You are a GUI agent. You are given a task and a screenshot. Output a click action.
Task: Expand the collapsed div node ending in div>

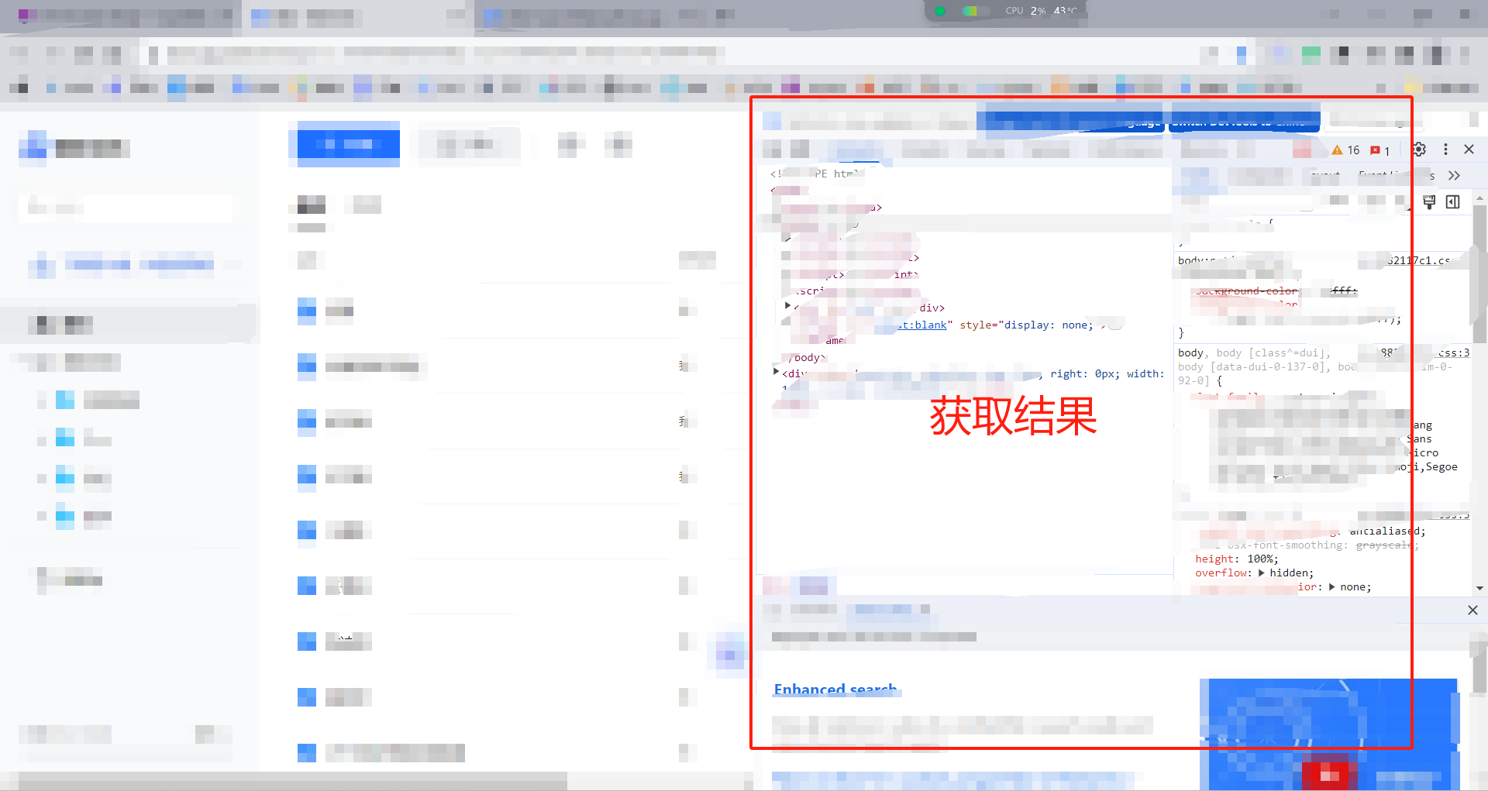pyautogui.click(x=787, y=306)
